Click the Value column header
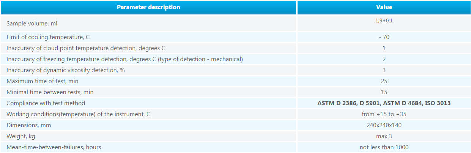The height and width of the screenshot is (153, 471). click(384, 7)
